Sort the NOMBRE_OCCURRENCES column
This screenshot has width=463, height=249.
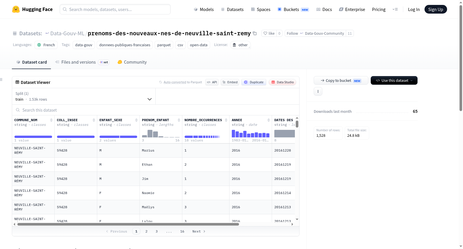point(226,120)
